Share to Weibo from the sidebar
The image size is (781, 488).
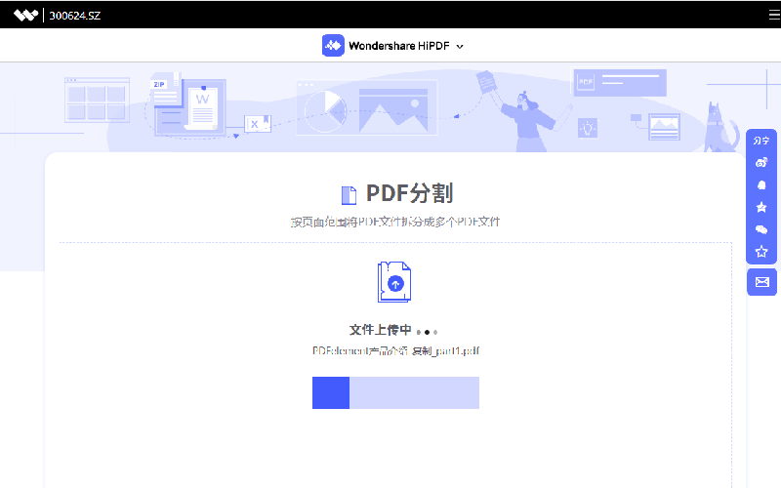pos(761,162)
